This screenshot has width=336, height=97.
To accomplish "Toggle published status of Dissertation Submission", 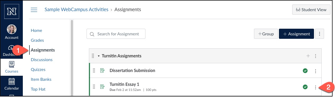I will coord(305,71).
